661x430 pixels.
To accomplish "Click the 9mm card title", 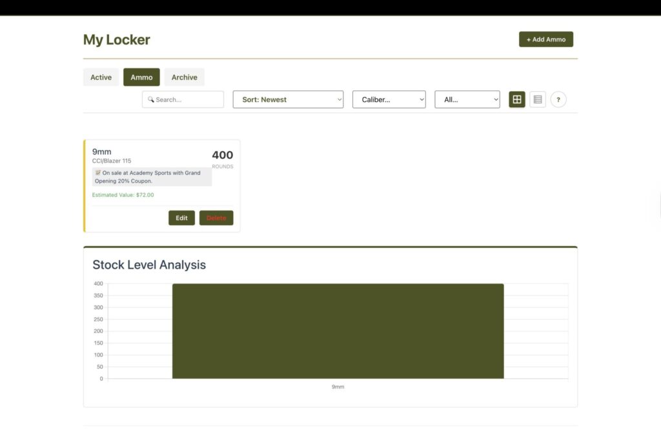I will pos(101,152).
